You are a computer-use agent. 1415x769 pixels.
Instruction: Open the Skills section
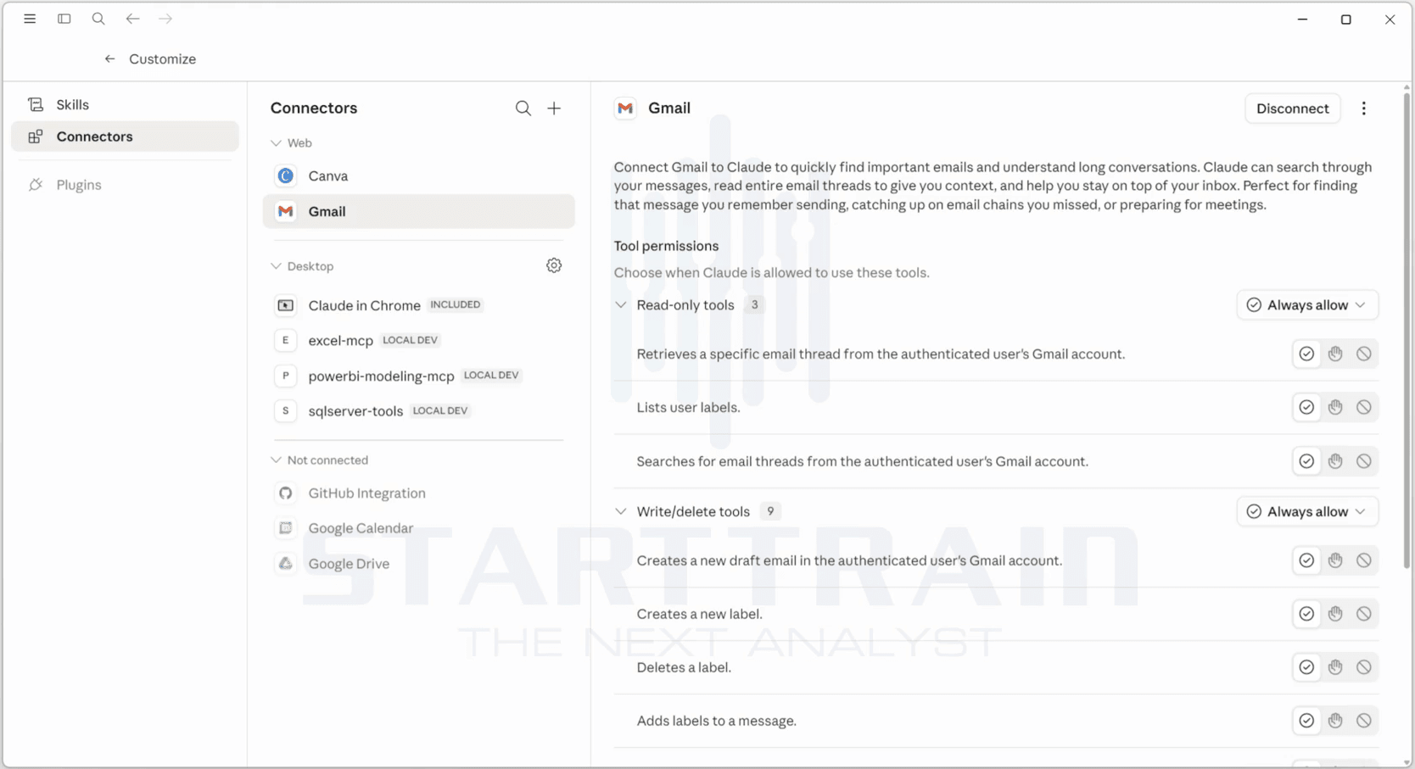click(x=125, y=104)
